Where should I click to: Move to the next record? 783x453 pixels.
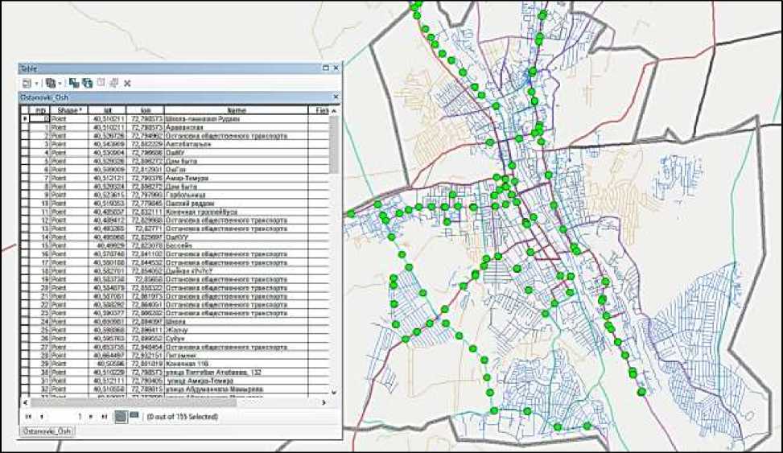click(92, 417)
